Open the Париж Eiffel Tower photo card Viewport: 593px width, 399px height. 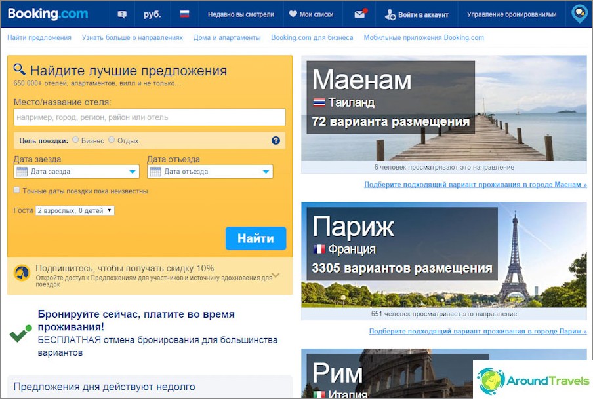pos(444,255)
